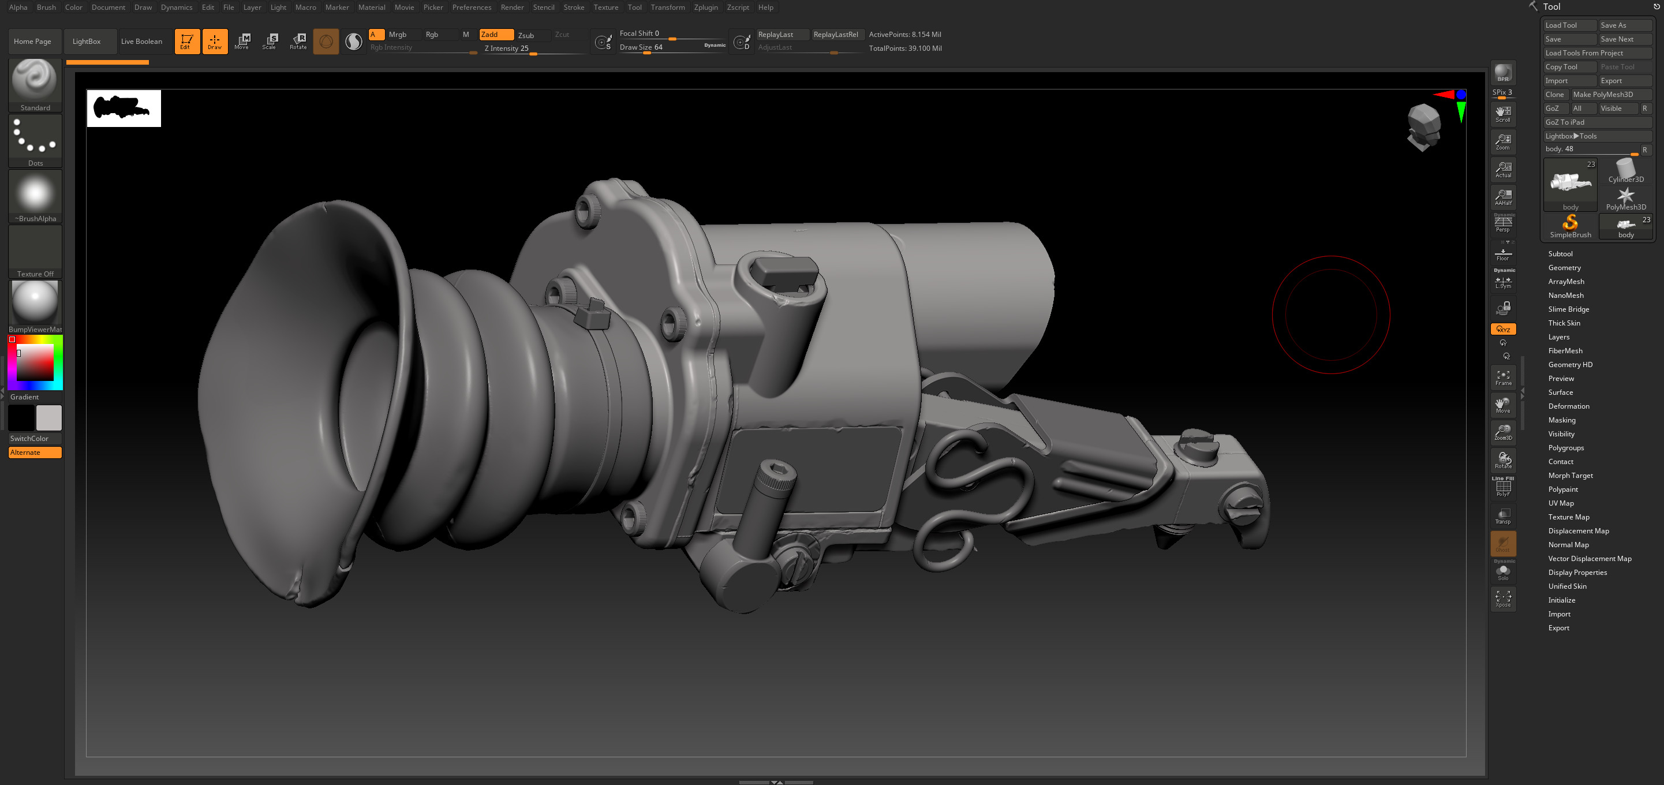Image resolution: width=1664 pixels, height=785 pixels.
Task: Expand the UV Map section
Action: pos(1561,503)
